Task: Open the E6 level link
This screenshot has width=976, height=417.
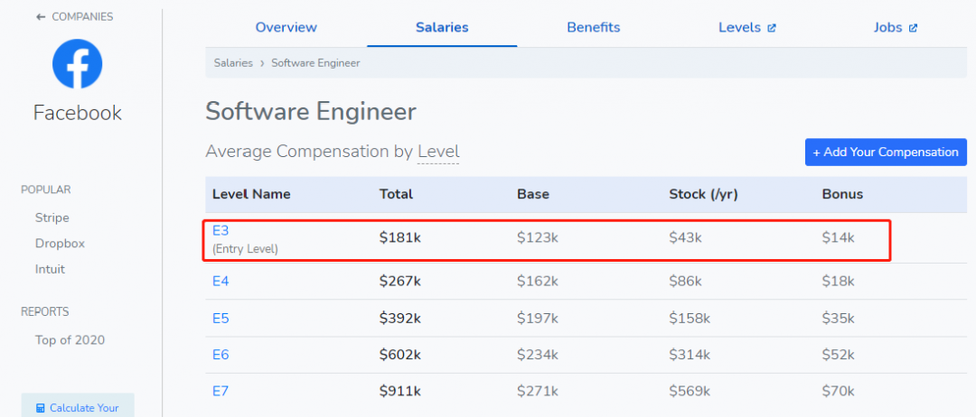Action: (x=221, y=355)
